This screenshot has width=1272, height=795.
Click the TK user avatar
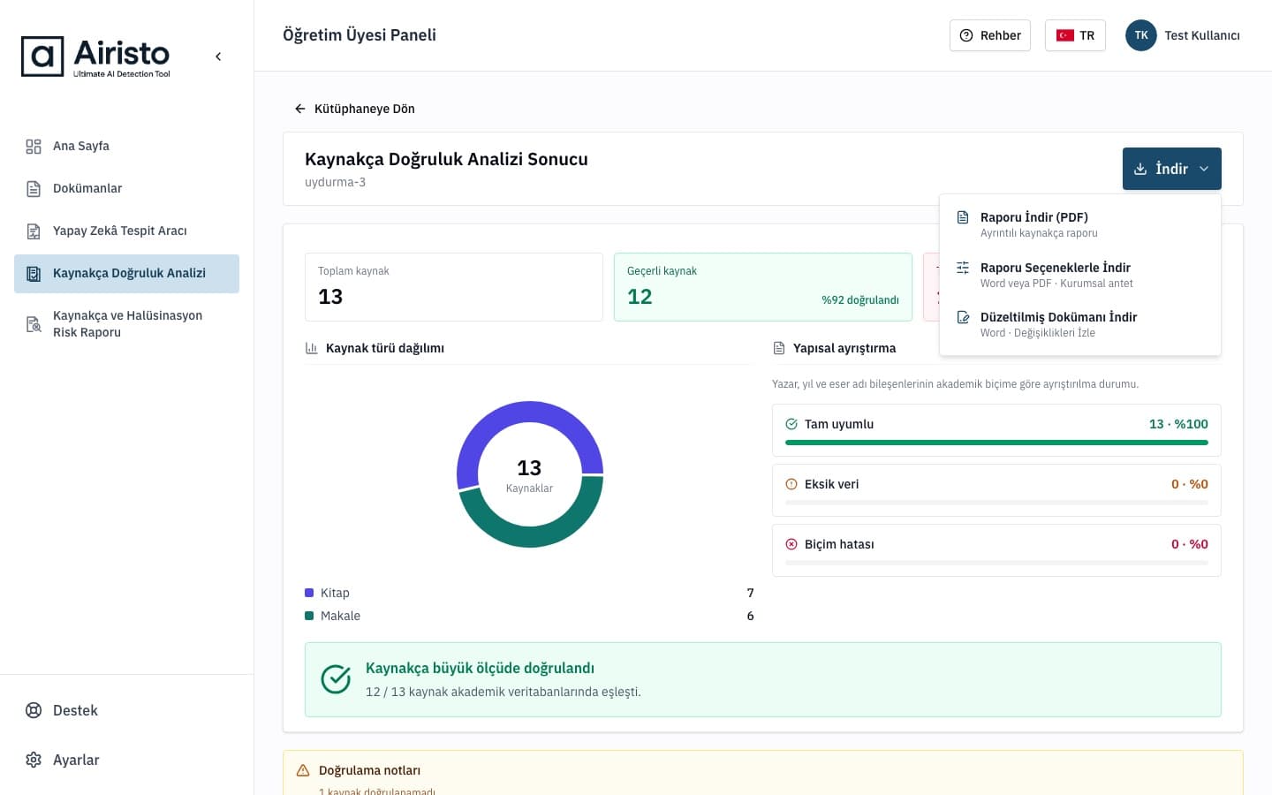point(1141,35)
